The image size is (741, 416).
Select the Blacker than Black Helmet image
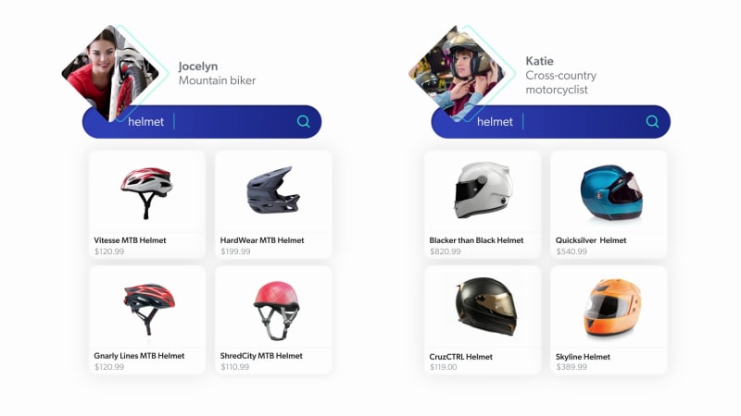click(x=483, y=190)
